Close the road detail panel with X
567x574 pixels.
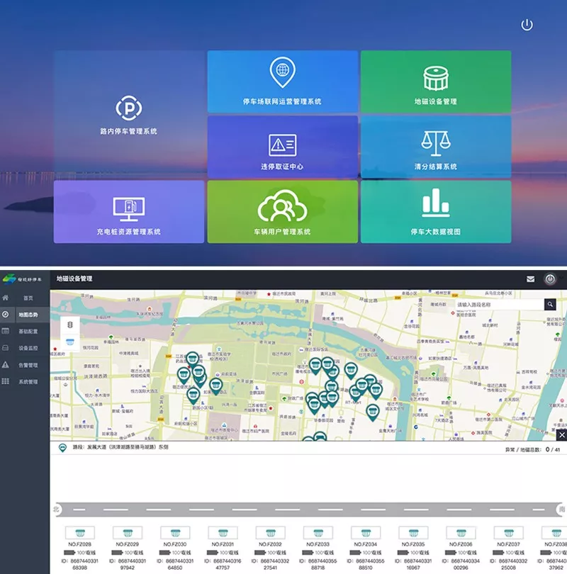(561, 434)
